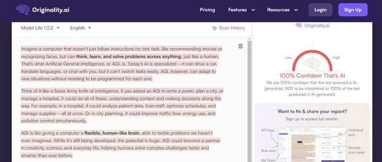Go to the Pricing page

pos(207,10)
